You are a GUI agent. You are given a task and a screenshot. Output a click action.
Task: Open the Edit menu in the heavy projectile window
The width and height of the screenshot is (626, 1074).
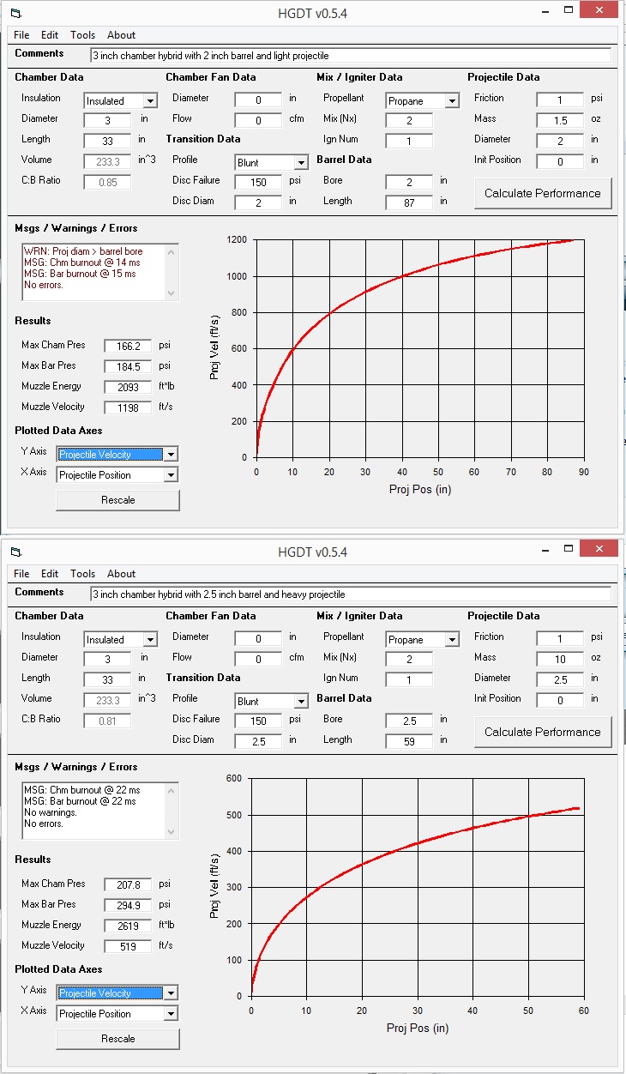pos(50,574)
